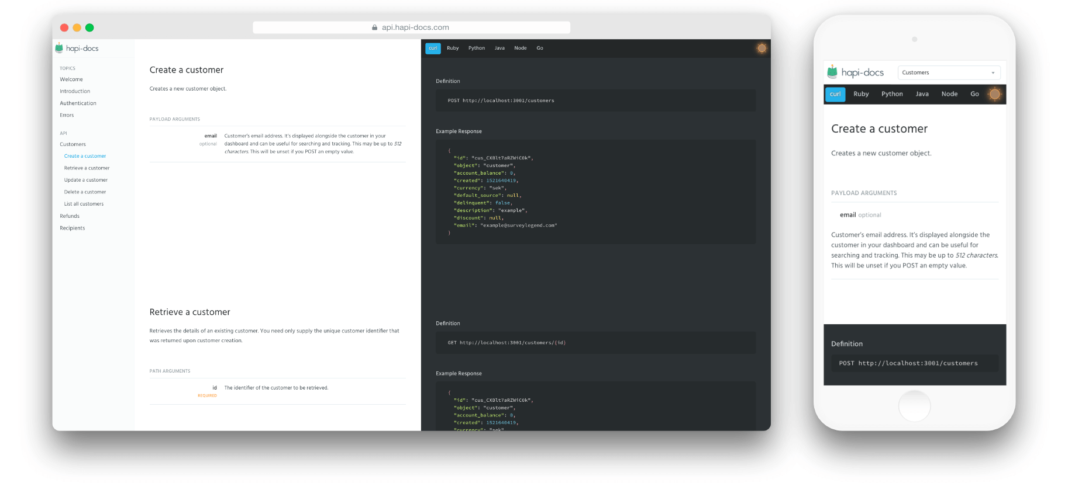Select the curl tab on mobile view
The height and width of the screenshot is (483, 1068).
tap(835, 94)
